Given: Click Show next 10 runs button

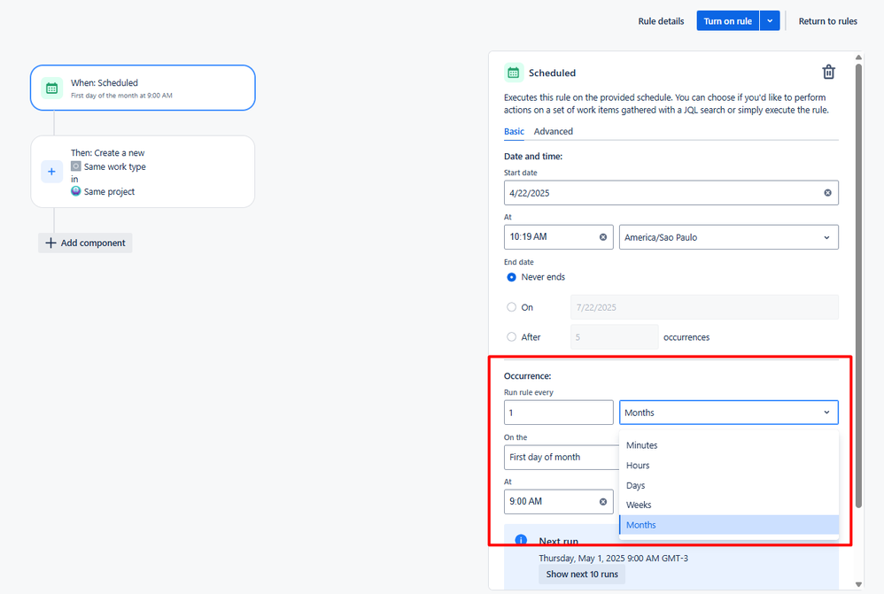Looking at the screenshot, I should pos(582,575).
